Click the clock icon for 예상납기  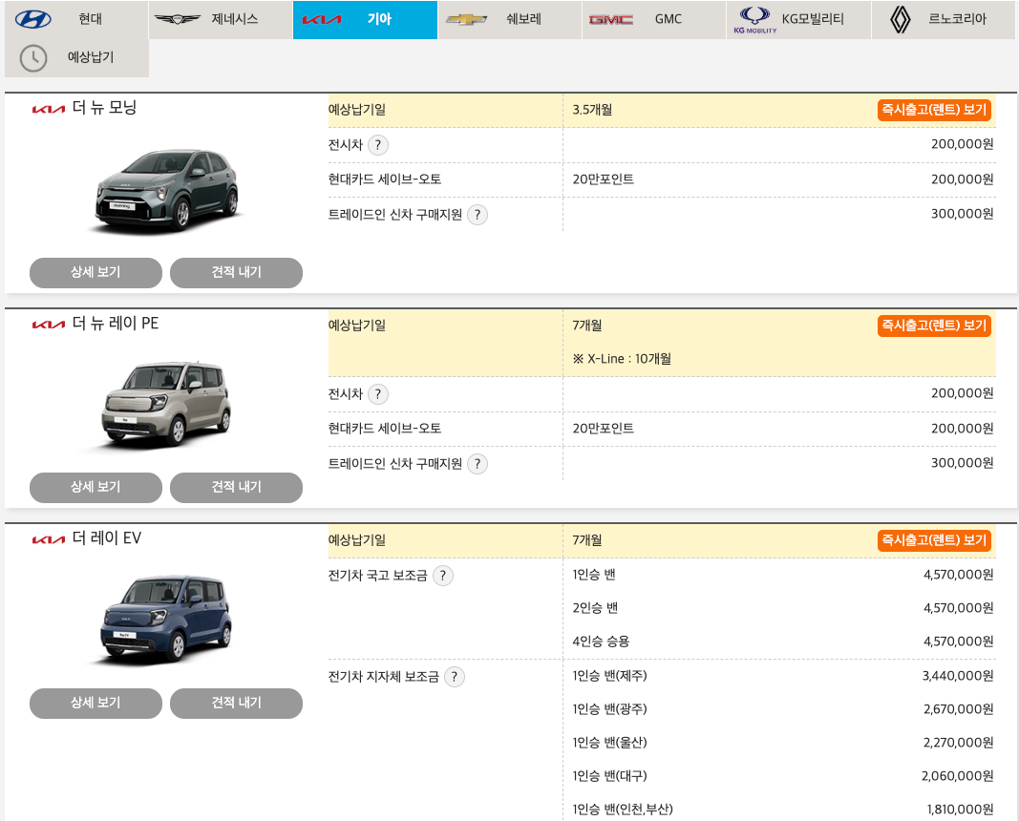tap(33, 58)
